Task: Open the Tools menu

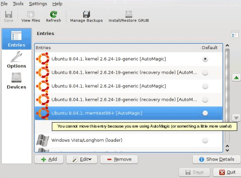Action: click(18, 4)
